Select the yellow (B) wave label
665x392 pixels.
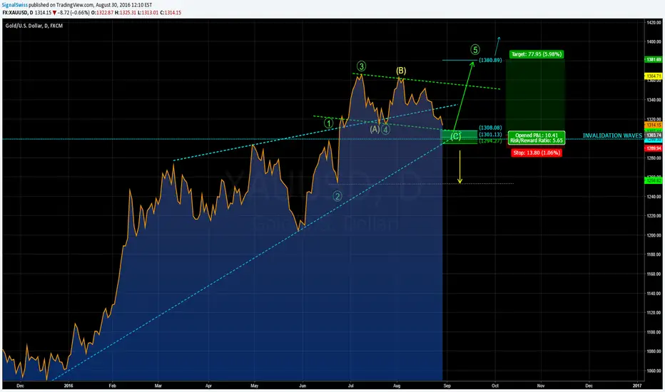tap(401, 71)
